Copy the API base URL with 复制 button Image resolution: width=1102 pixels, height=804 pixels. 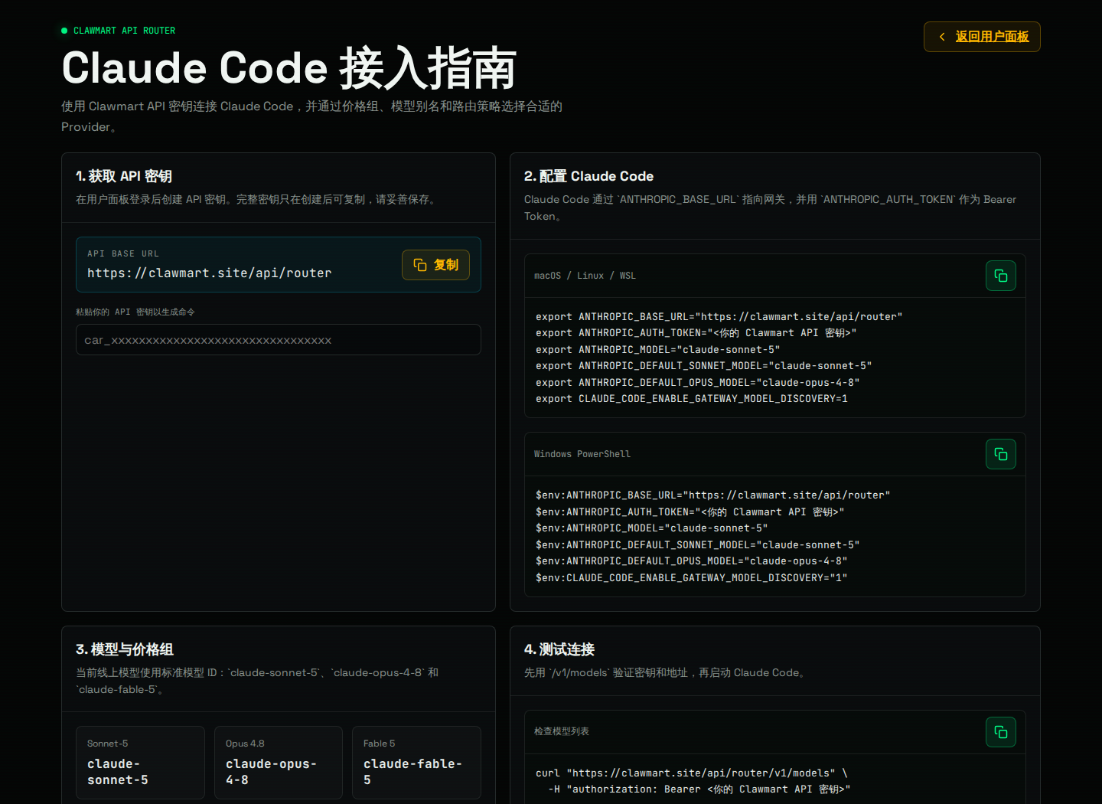[435, 265]
